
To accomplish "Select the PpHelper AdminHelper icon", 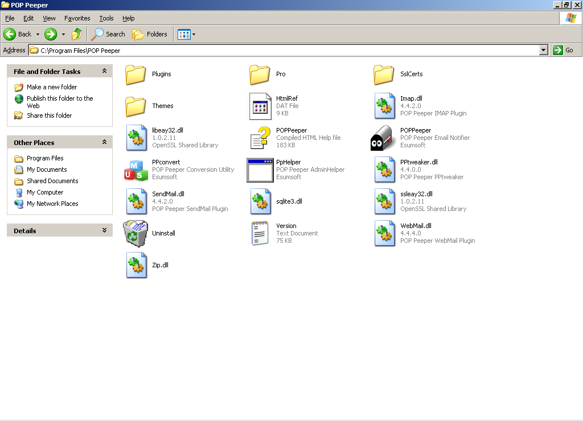I will (x=260, y=169).
